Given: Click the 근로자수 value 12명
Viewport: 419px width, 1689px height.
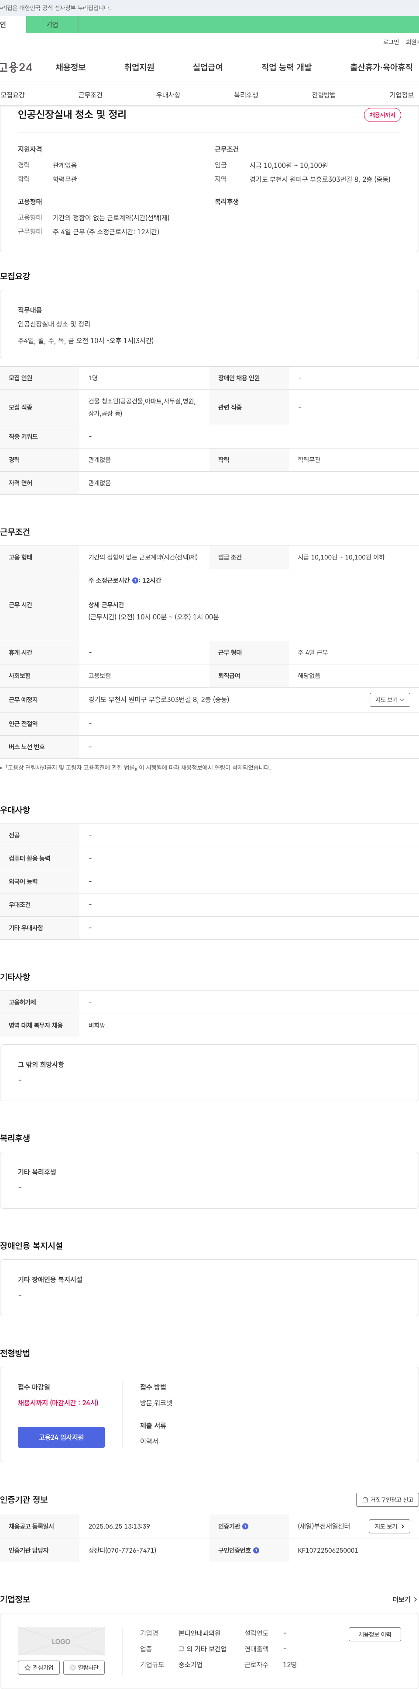Looking at the screenshot, I should 290,1665.
